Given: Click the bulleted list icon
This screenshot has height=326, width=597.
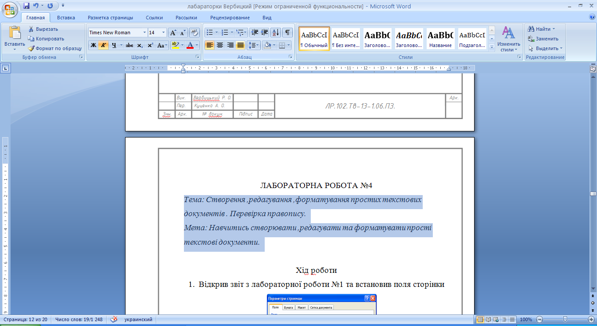Looking at the screenshot, I should click(209, 33).
